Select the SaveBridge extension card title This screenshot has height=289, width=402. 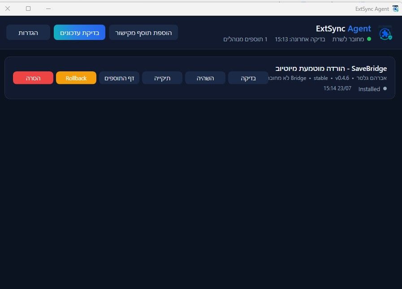(x=331, y=69)
